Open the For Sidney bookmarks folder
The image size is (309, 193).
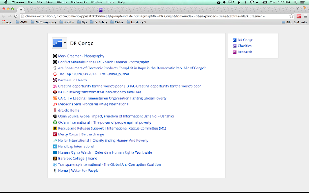98,22
